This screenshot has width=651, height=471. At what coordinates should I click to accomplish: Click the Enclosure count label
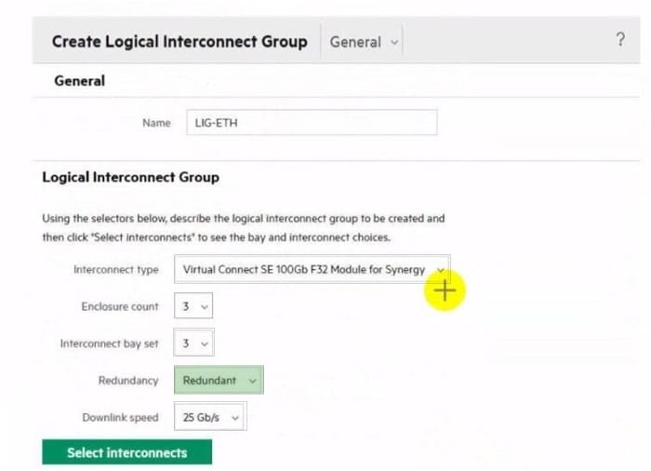[120, 306]
